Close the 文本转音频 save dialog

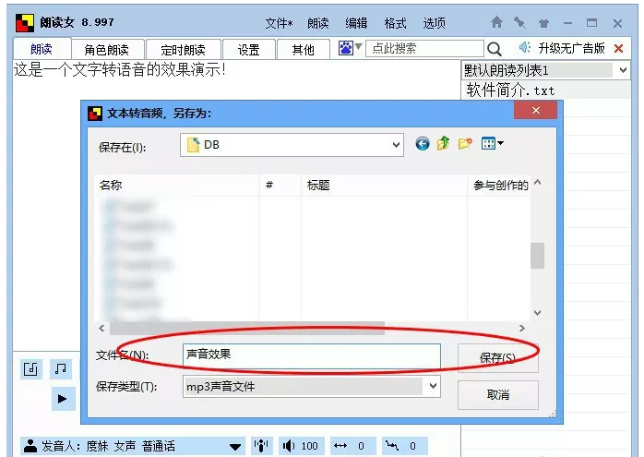tap(535, 110)
